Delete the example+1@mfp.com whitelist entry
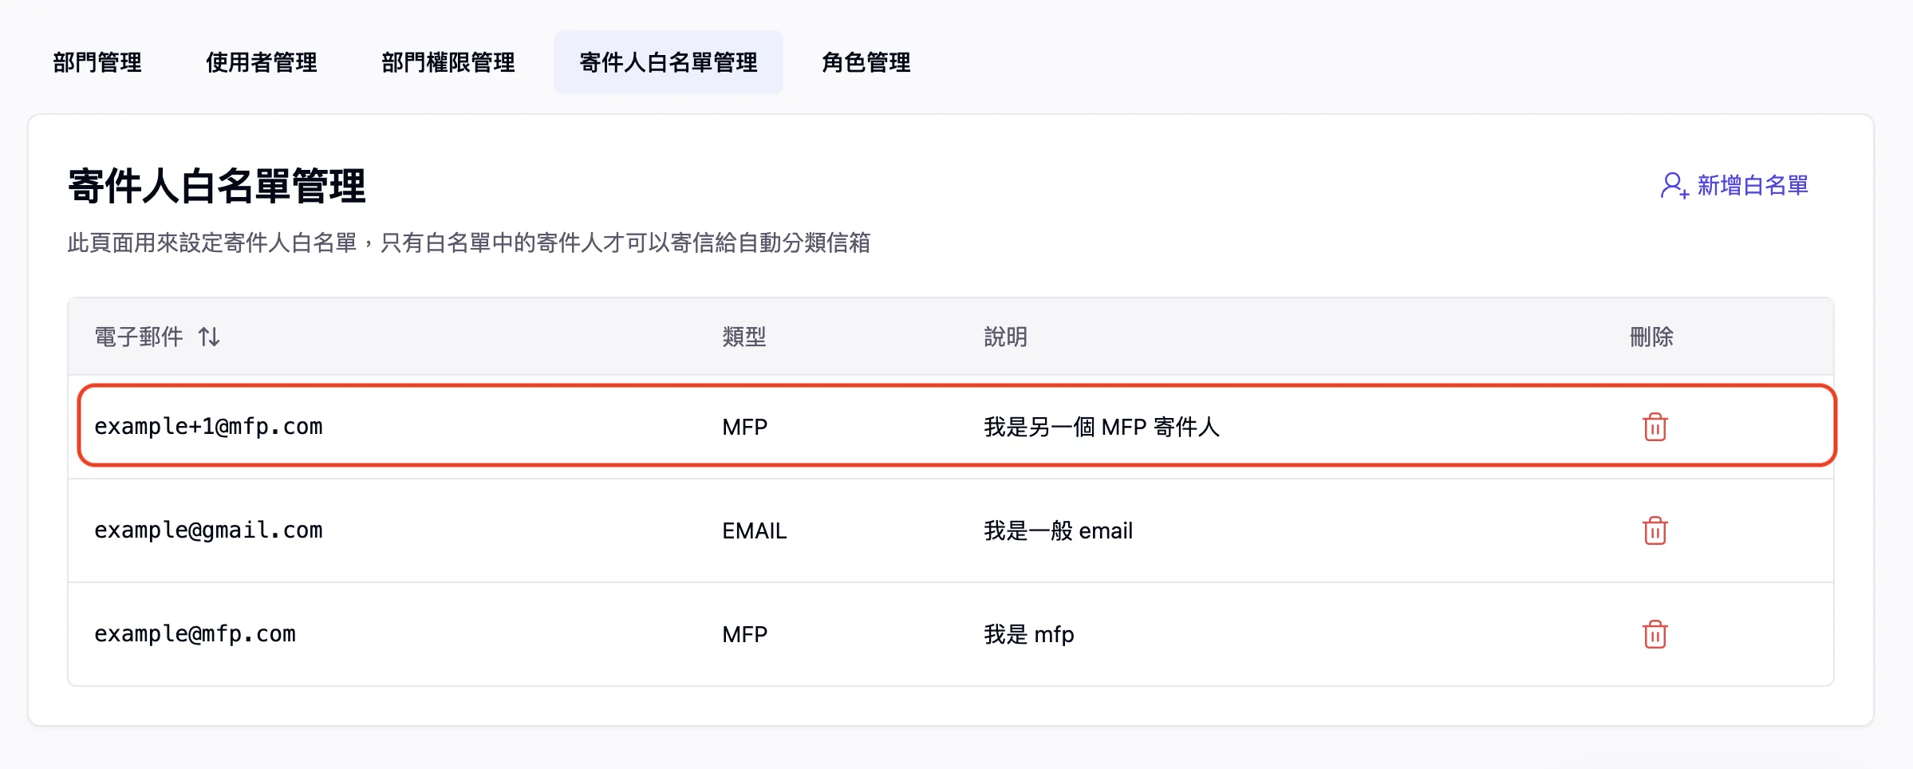Screen dimensions: 1913x769 [1655, 427]
